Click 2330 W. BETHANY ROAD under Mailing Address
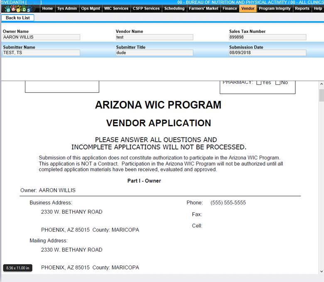The height and width of the screenshot is (282, 324). [72, 250]
